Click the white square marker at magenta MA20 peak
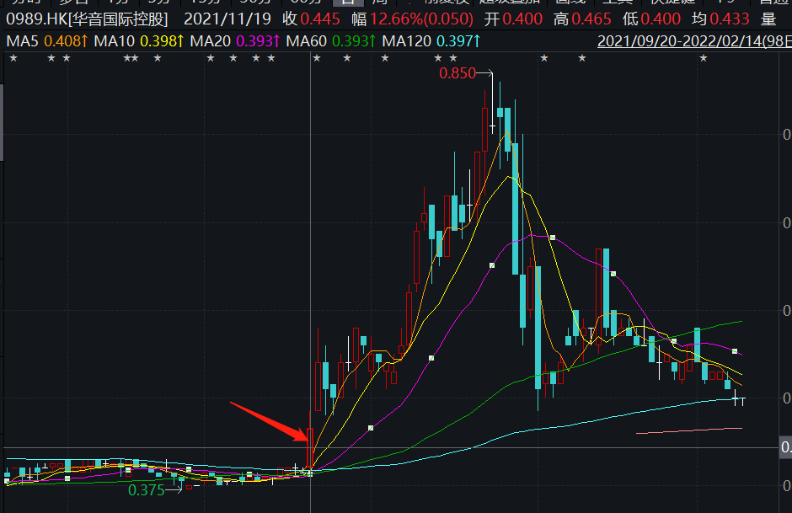 553,238
